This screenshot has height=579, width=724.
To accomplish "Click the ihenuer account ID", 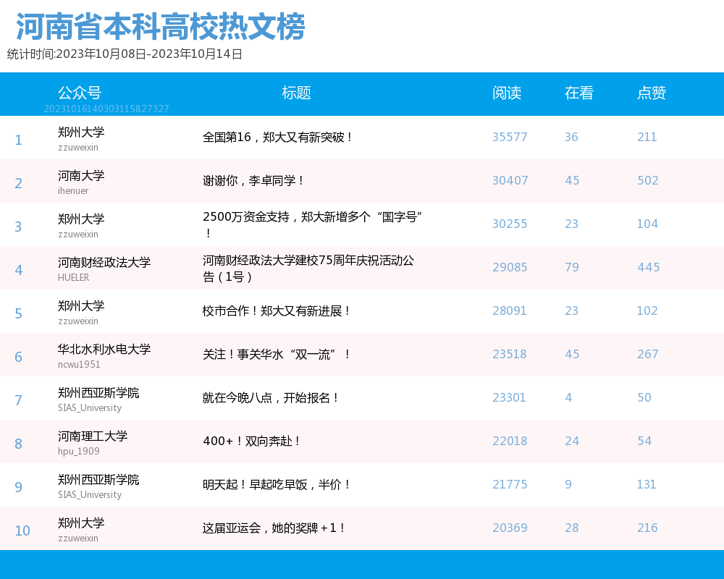I will click(x=73, y=190).
